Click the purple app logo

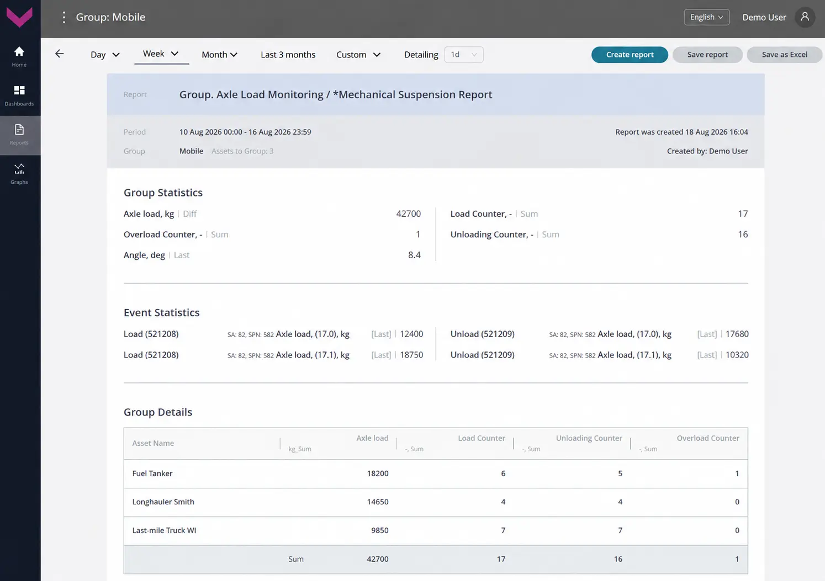[x=19, y=17]
